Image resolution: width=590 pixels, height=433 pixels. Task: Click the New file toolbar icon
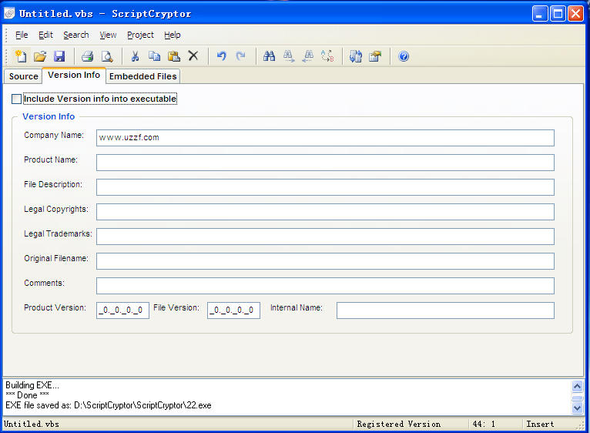tap(21, 56)
